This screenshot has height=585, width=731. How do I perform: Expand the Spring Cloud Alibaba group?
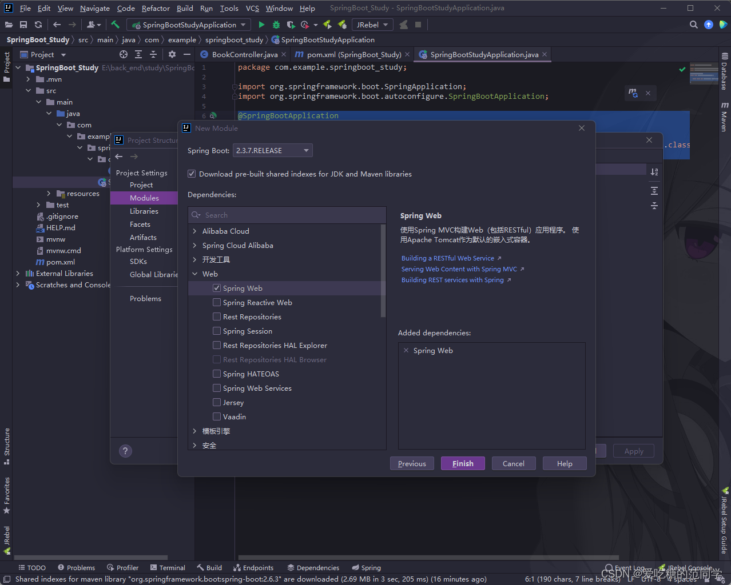[194, 245]
